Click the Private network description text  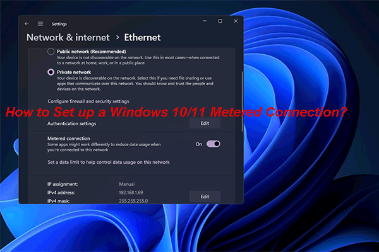tap(135, 83)
